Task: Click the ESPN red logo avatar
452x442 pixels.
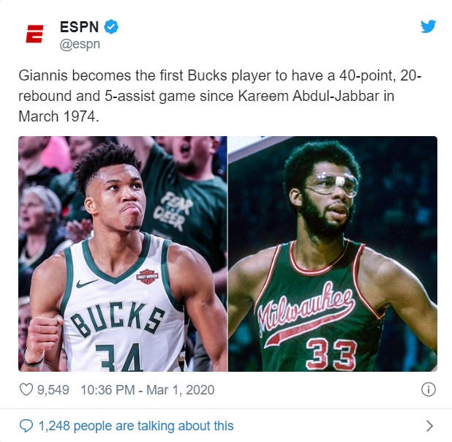Action: click(34, 34)
